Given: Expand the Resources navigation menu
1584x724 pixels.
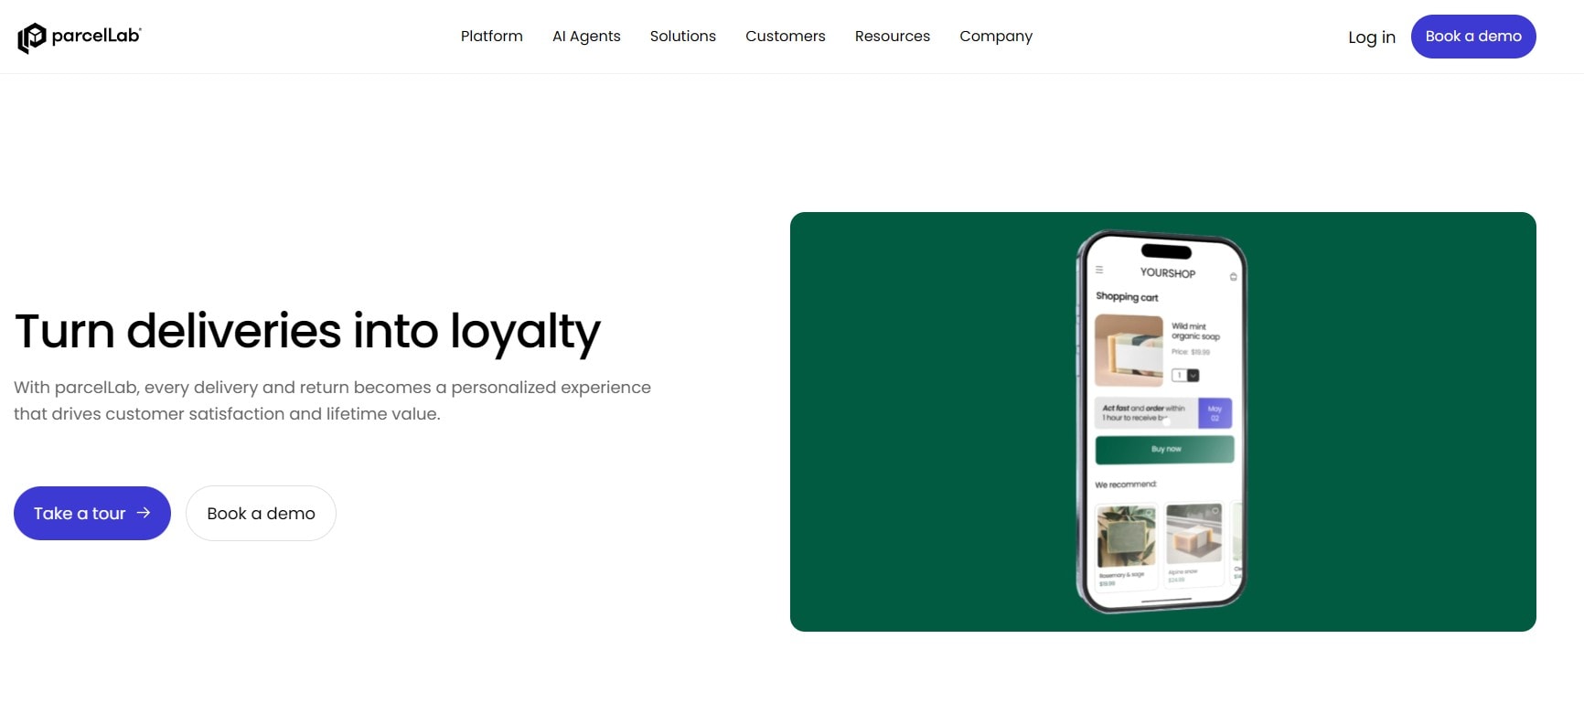Looking at the screenshot, I should point(893,36).
